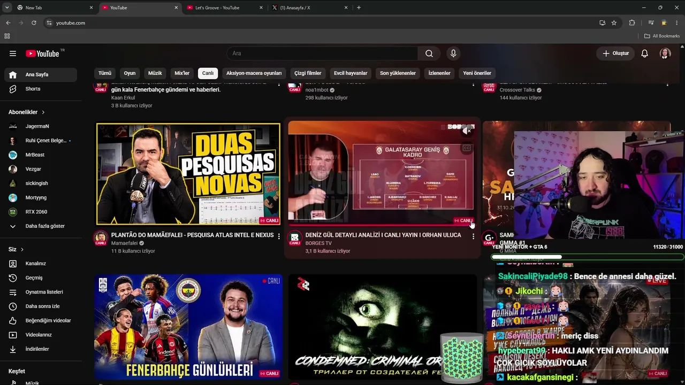Open the YouTube guide hamburger menu

coord(13,53)
